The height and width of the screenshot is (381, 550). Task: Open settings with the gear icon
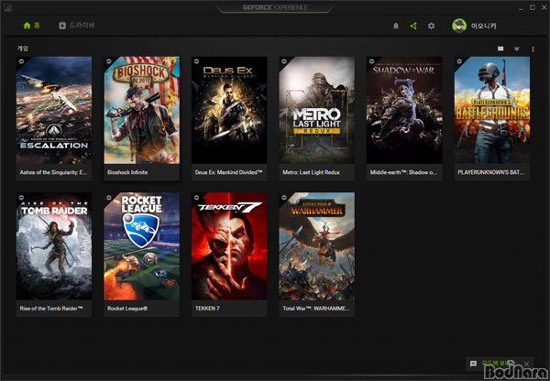pos(431,26)
